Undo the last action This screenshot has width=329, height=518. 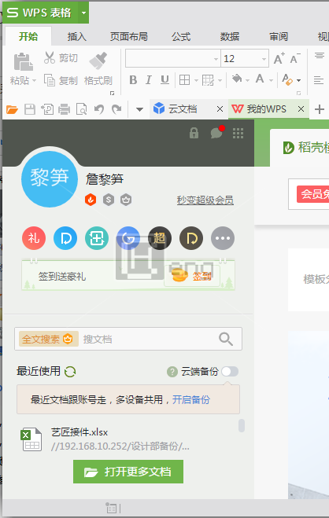coord(99,109)
